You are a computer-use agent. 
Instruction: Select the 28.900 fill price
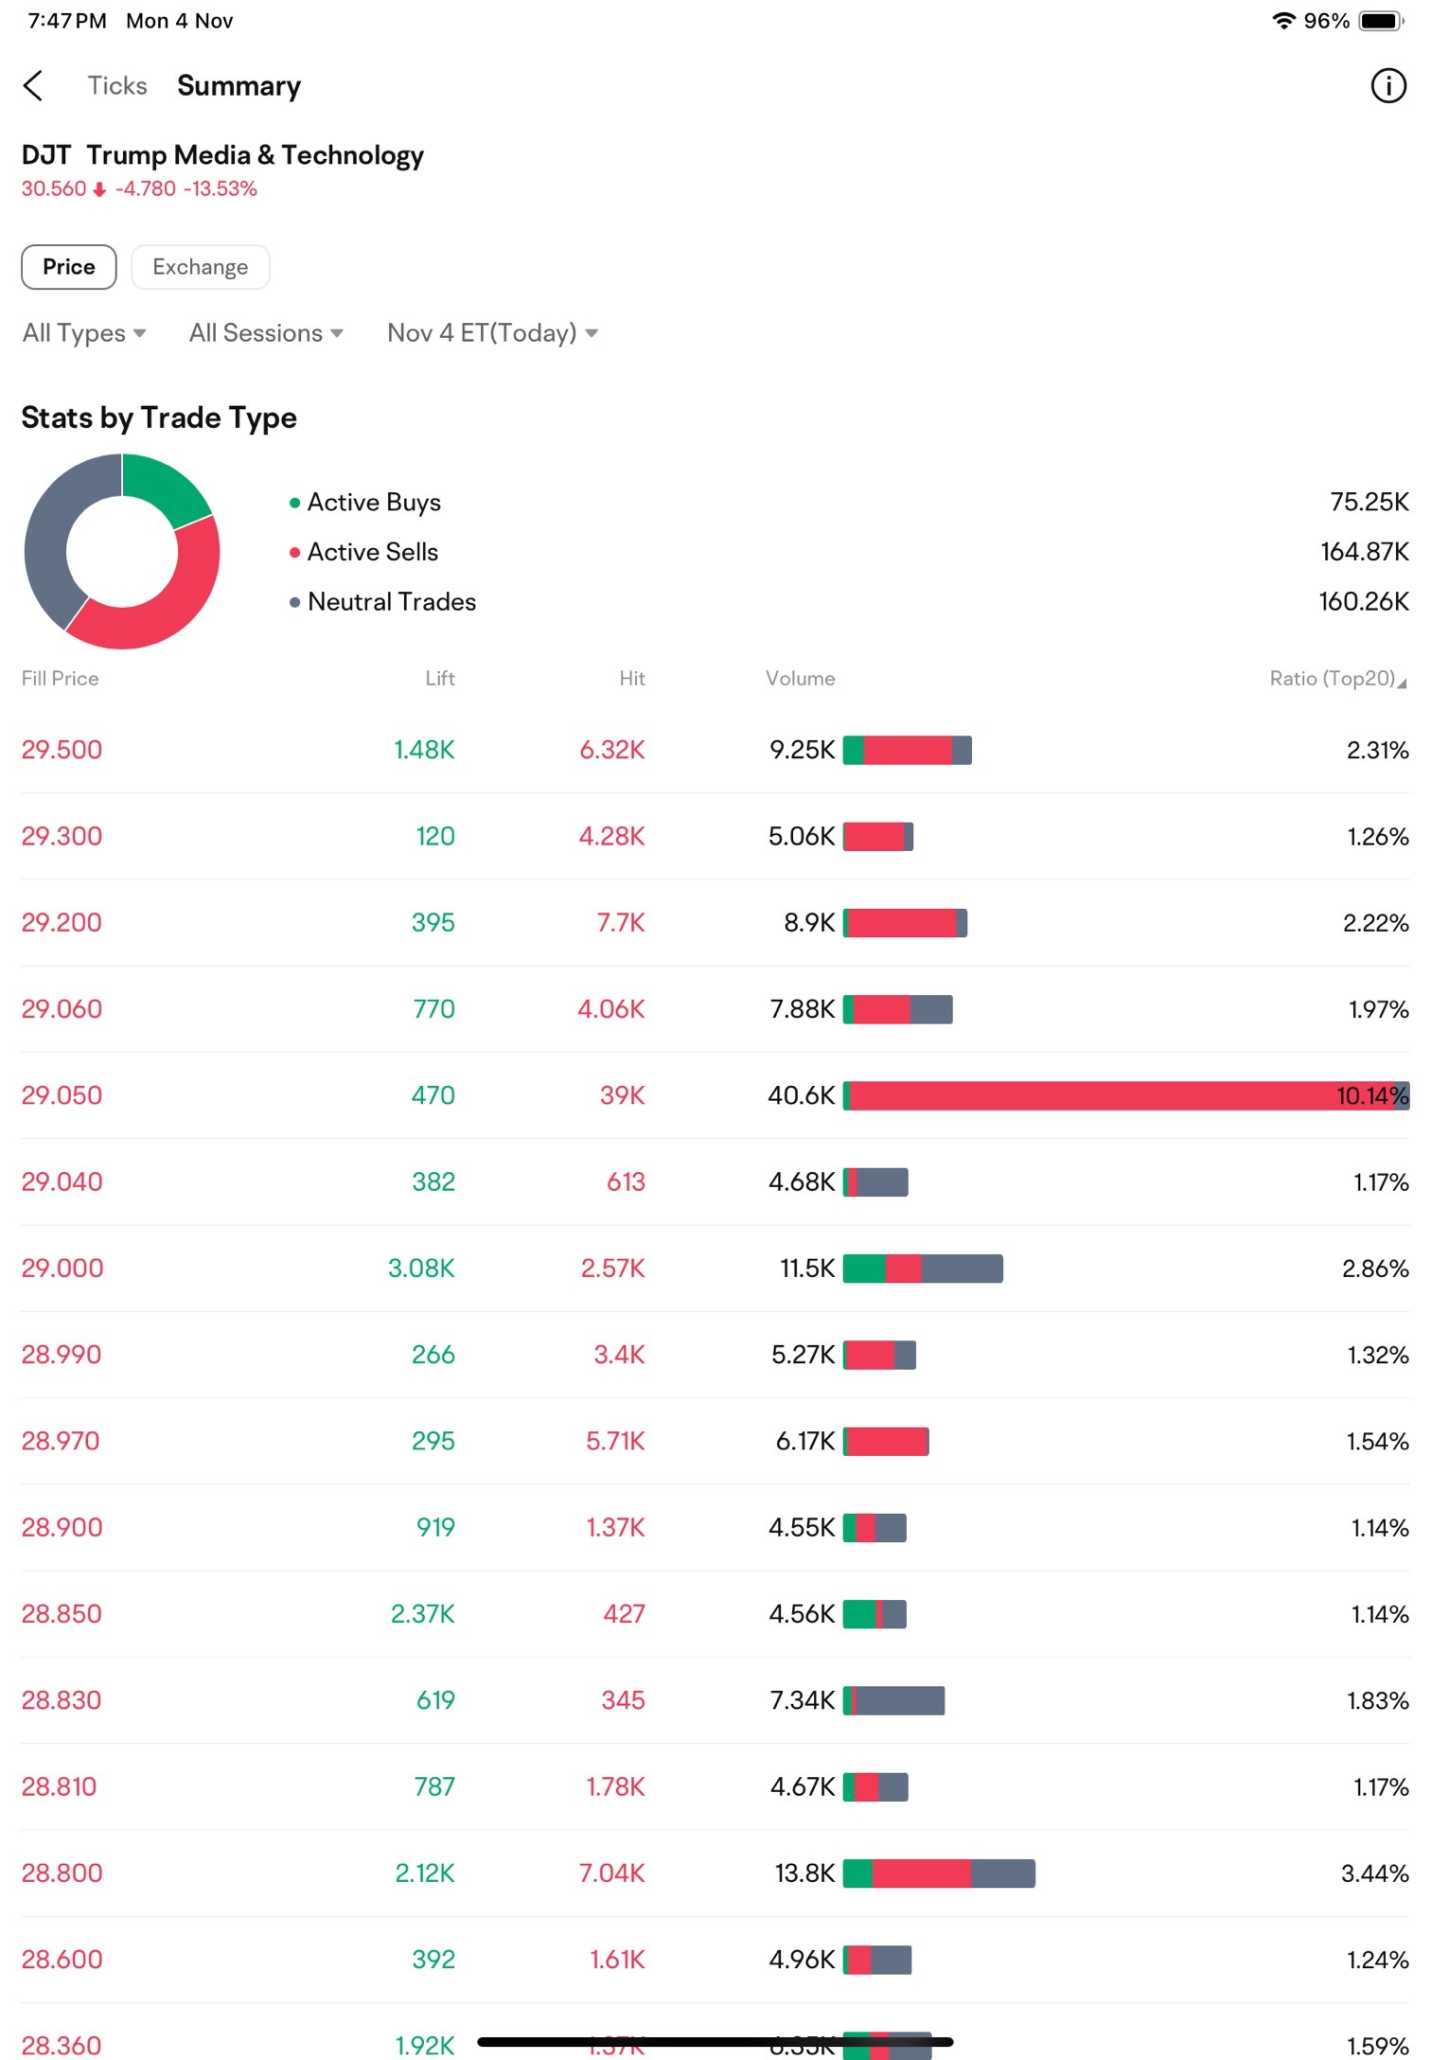coord(62,1528)
